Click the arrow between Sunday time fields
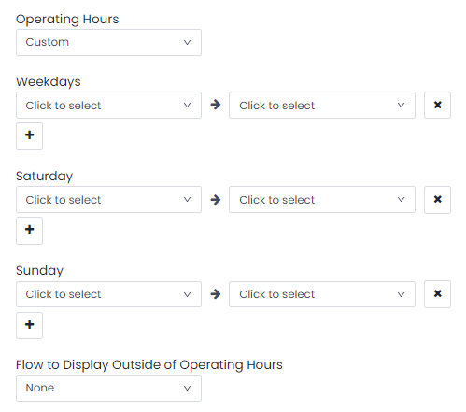466x412 pixels. point(216,294)
